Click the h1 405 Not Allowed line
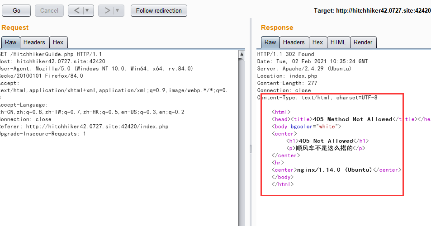The image size is (431, 226). 327,141
